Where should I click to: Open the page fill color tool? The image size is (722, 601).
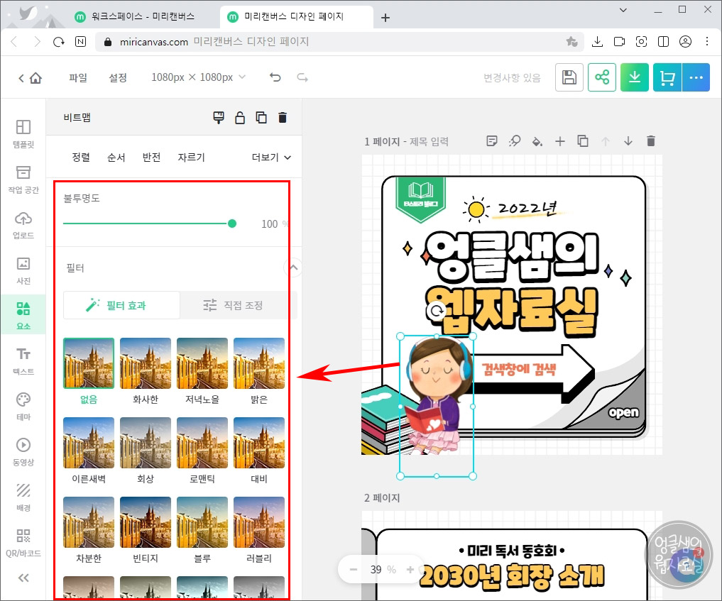537,140
